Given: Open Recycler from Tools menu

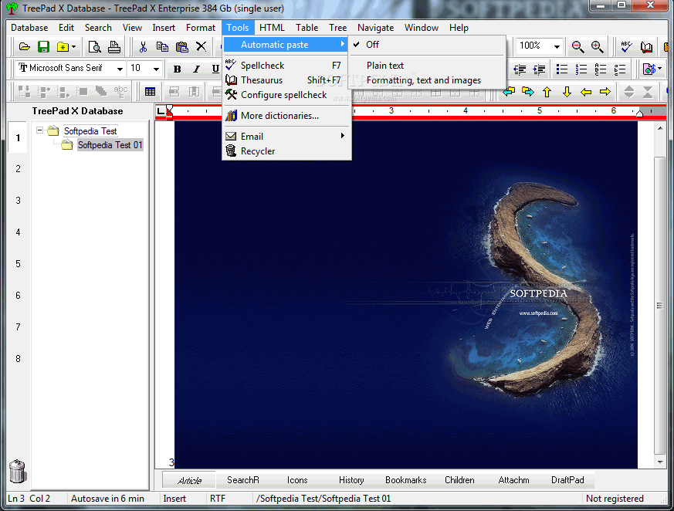Looking at the screenshot, I should [x=286, y=151].
